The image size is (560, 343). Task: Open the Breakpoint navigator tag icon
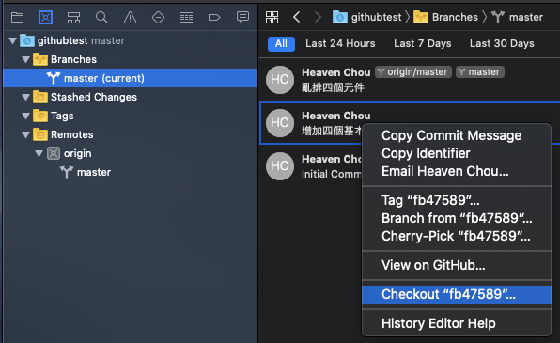(x=214, y=17)
